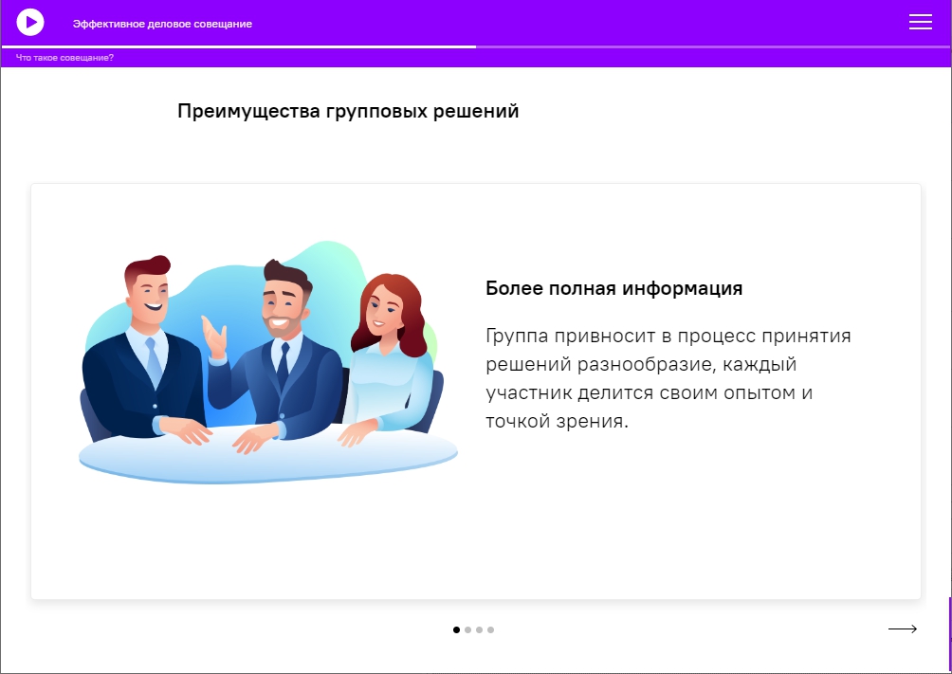This screenshot has height=674, width=952.
Task: Click the 'Эффективное деловое совещание' course title
Action: coord(162,24)
